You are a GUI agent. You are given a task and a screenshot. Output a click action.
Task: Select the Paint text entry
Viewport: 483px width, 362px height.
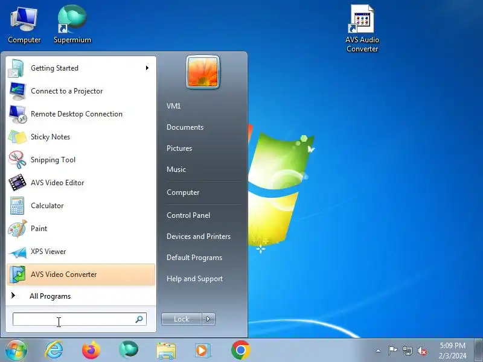pyautogui.click(x=39, y=229)
